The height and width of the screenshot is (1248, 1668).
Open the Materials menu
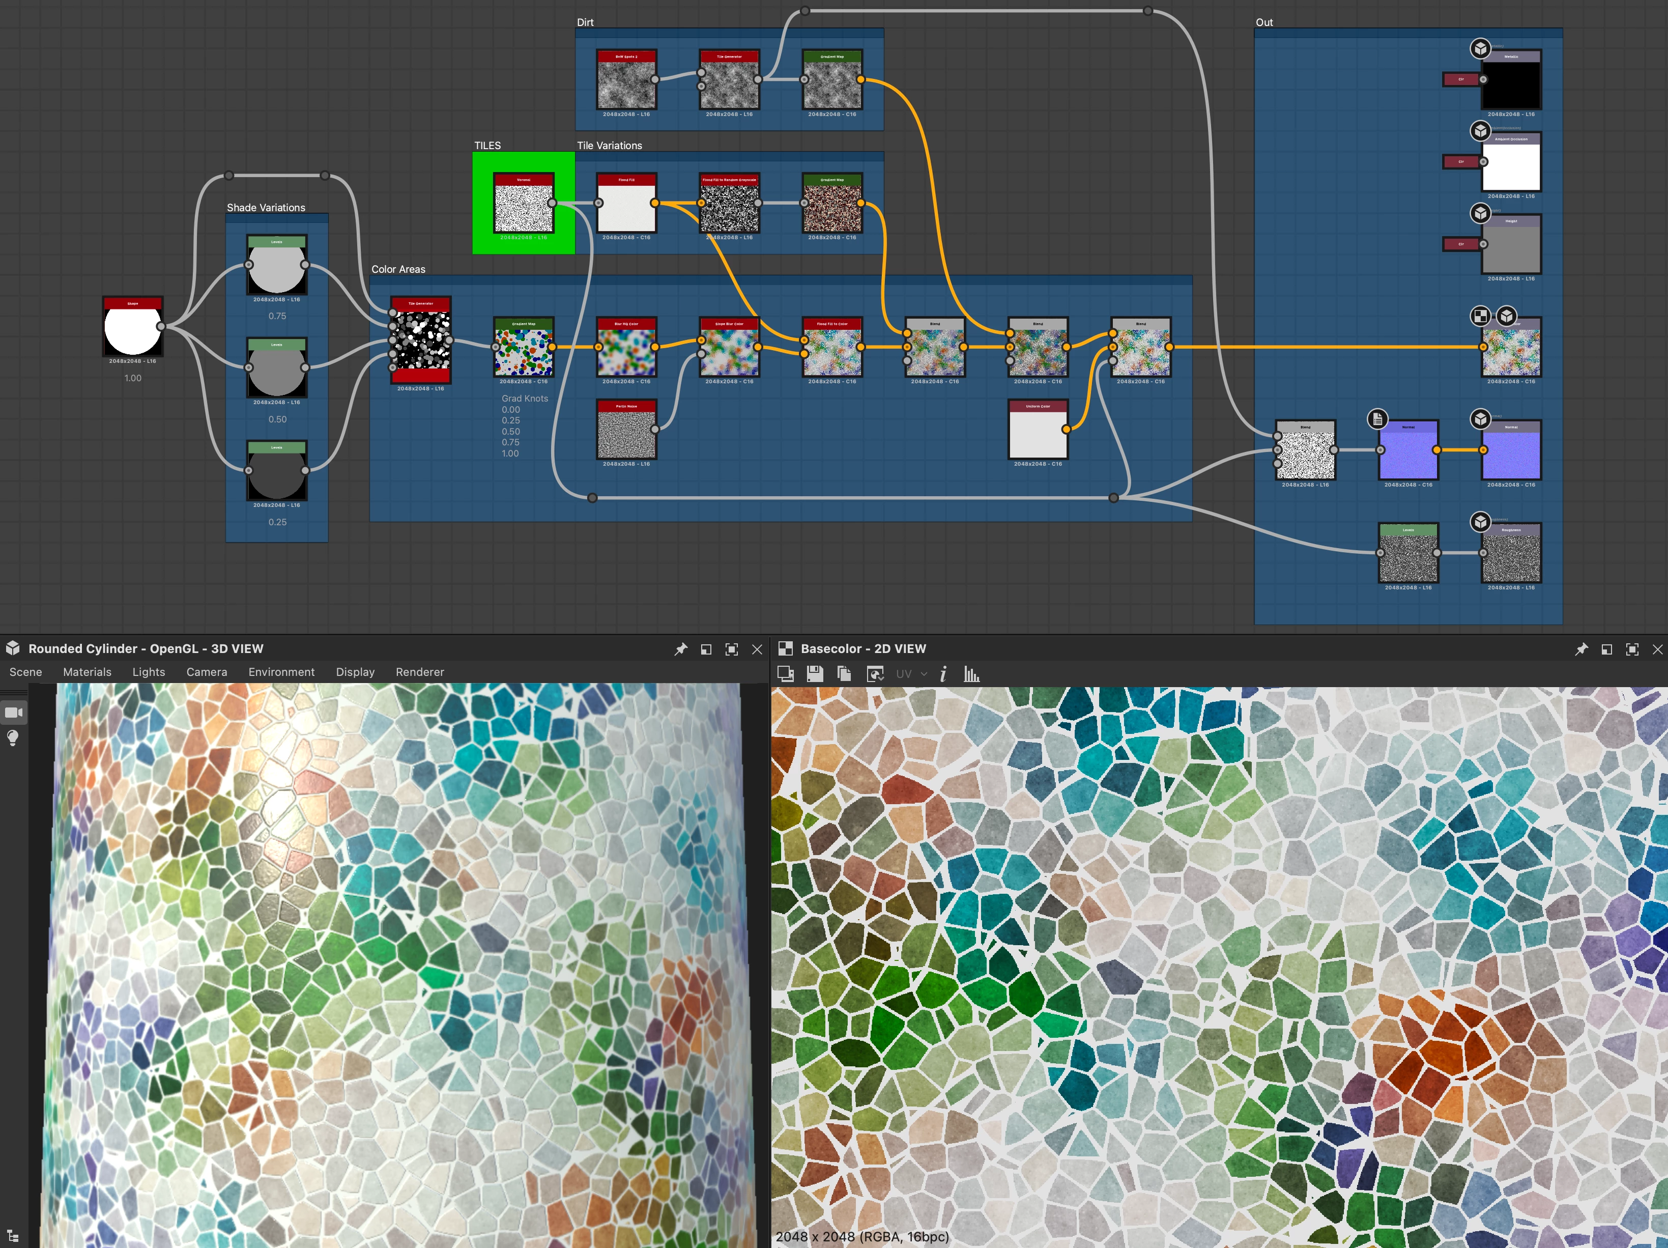pyautogui.click(x=87, y=672)
